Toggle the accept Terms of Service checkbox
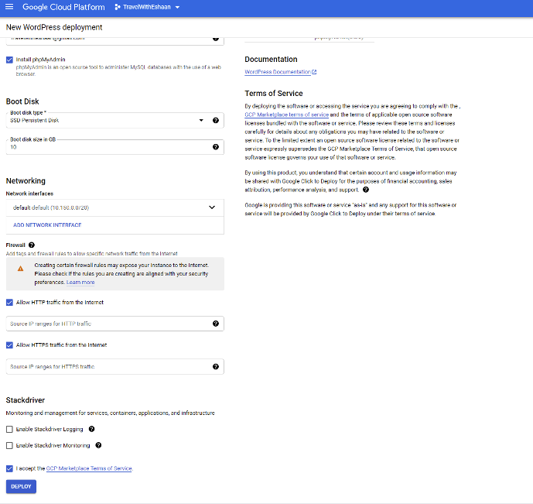 [9, 468]
